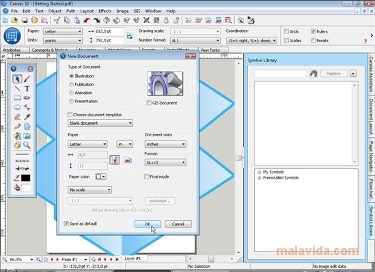Viewport: 375px width, 272px height.
Task: Pick the magnifier Zoom tool in toolbox
Action: (x=27, y=145)
